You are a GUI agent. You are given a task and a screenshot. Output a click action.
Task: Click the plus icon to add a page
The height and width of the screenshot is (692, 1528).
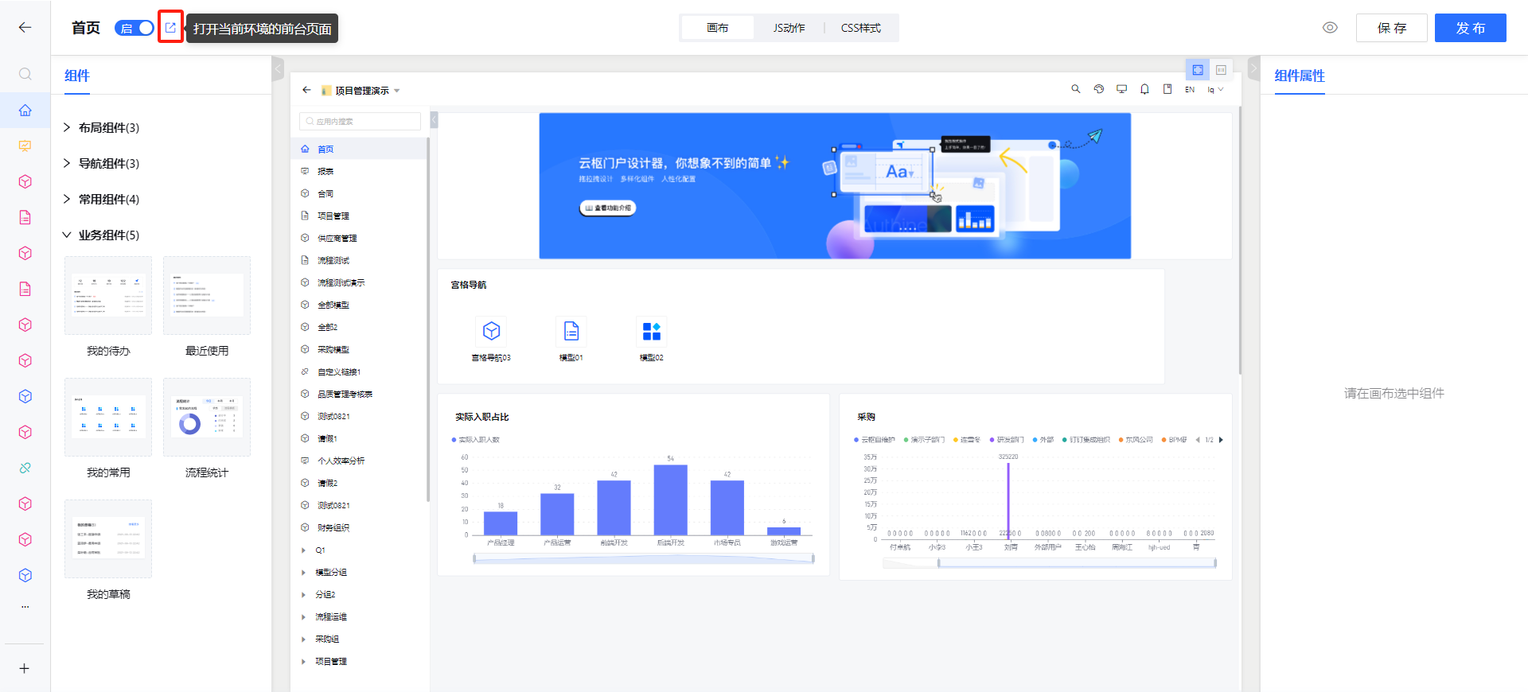point(25,668)
